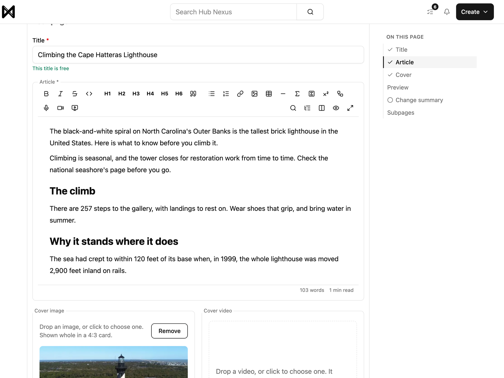This screenshot has width=504, height=378.
Task: Toggle side-by-side split view
Action: pos(322,108)
